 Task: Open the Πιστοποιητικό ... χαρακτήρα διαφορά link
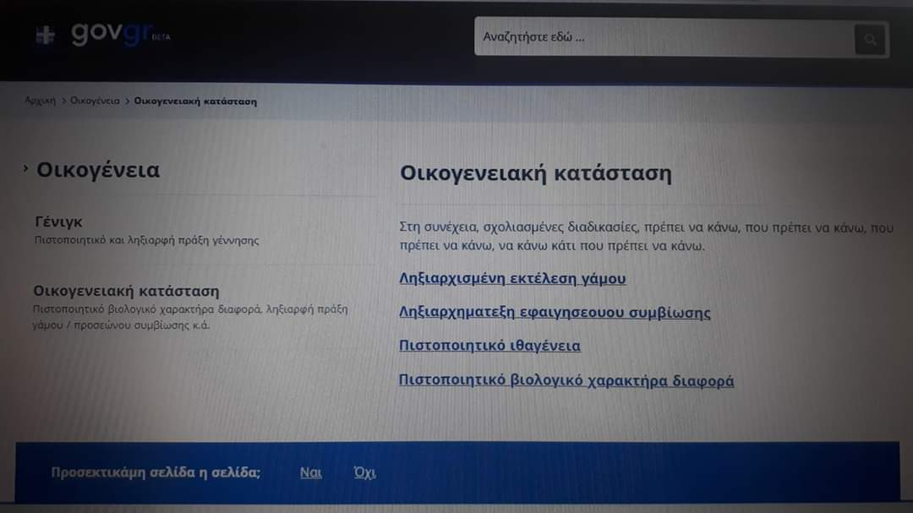(566, 380)
